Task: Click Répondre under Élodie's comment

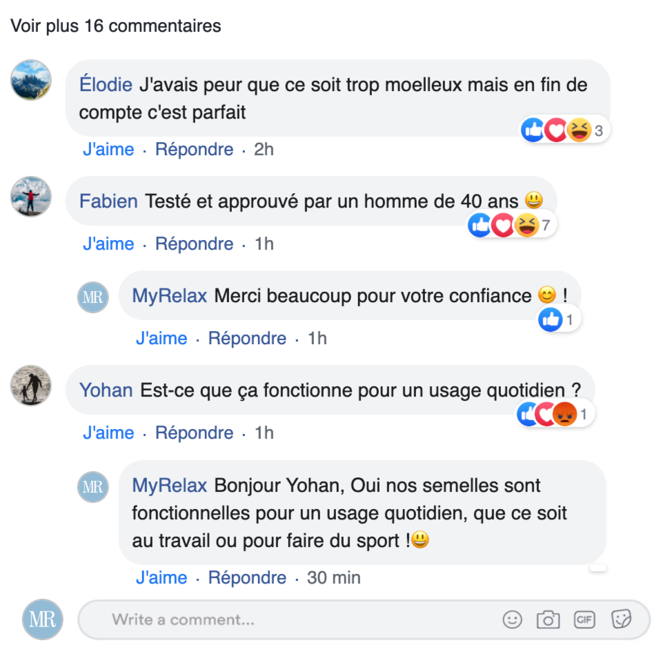Action: click(194, 149)
